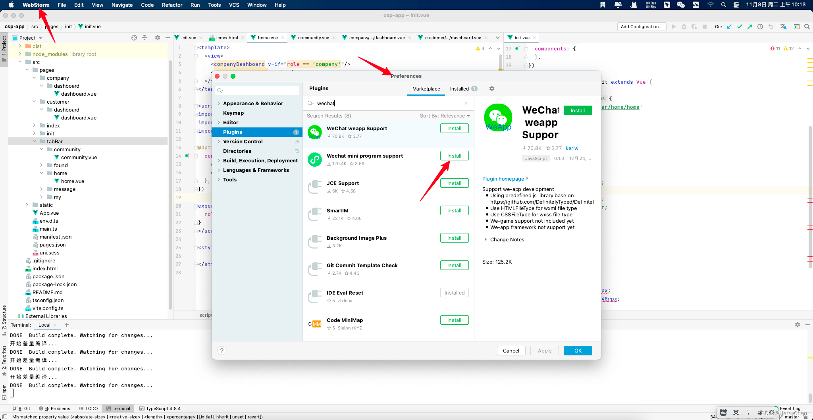Image resolution: width=813 pixels, height=420 pixels.
Task: Switch to the Installed plugins tab
Action: (459, 89)
